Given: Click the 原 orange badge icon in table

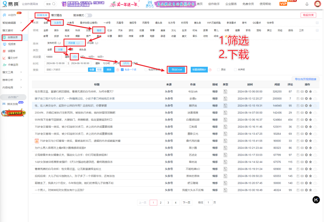Looking at the screenshot, I should pyautogui.click(x=37, y=141).
